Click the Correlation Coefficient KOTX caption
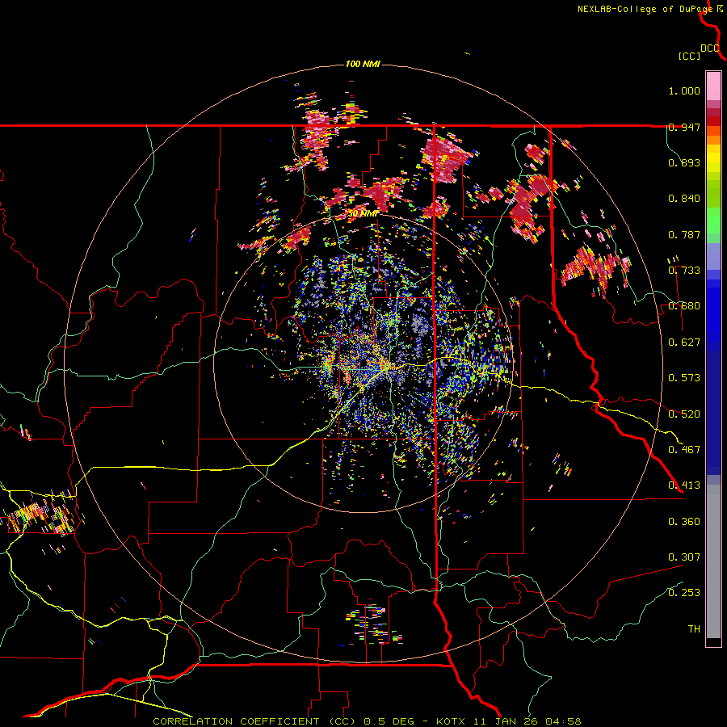727x727 pixels. [367, 721]
